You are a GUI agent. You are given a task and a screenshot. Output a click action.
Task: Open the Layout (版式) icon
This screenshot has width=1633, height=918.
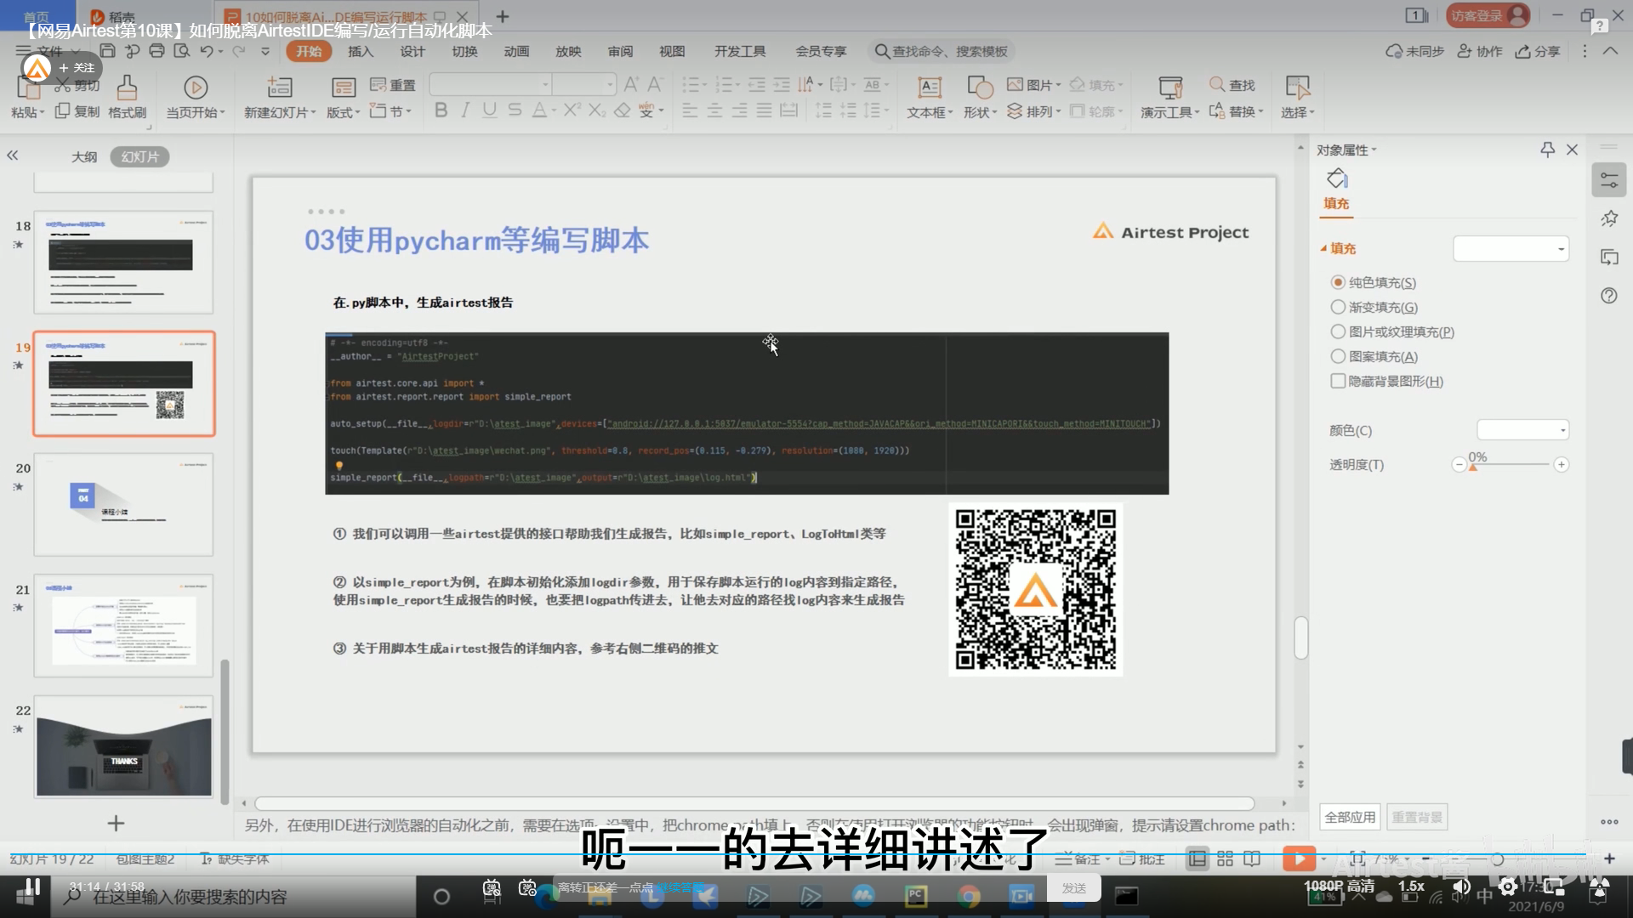point(343,88)
